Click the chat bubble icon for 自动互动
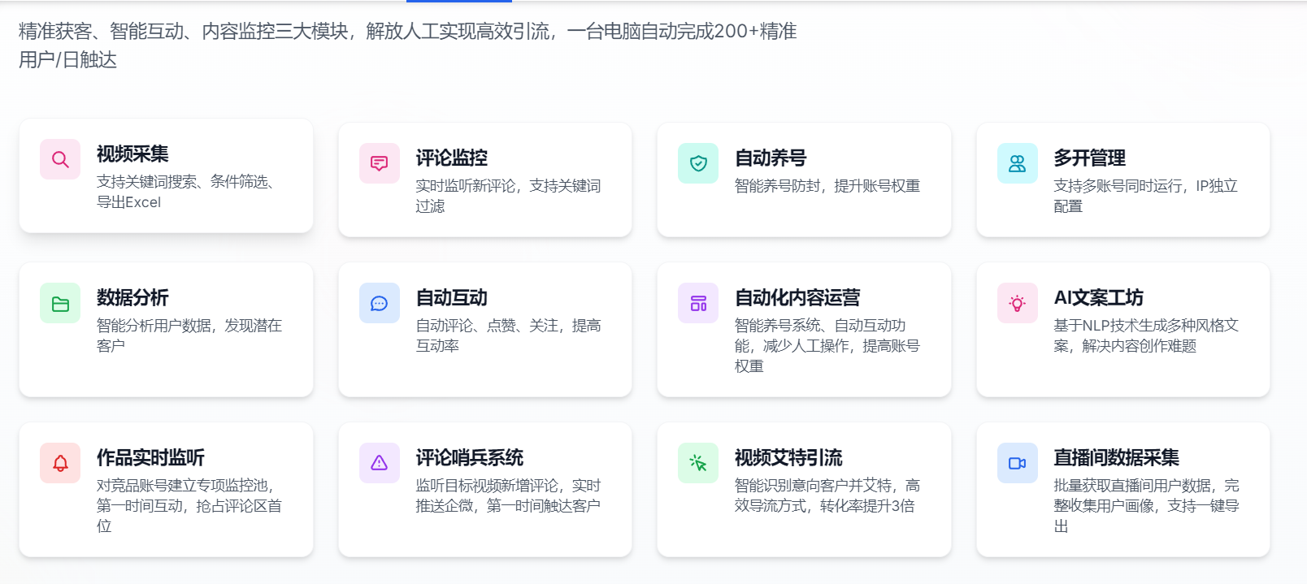Viewport: 1307px width, 584px height. pos(379,303)
